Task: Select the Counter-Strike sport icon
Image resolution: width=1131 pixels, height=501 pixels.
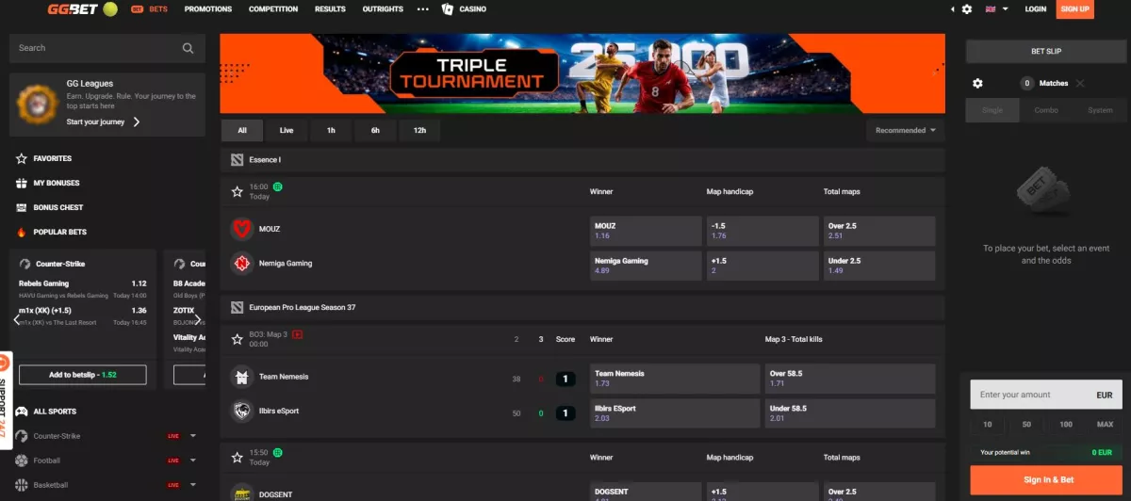Action: 22,436
